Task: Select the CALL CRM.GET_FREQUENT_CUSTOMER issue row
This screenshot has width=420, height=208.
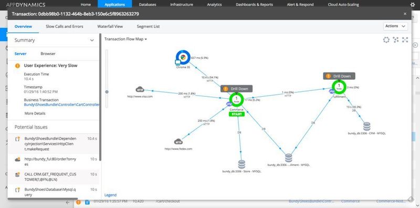Action: point(54,177)
